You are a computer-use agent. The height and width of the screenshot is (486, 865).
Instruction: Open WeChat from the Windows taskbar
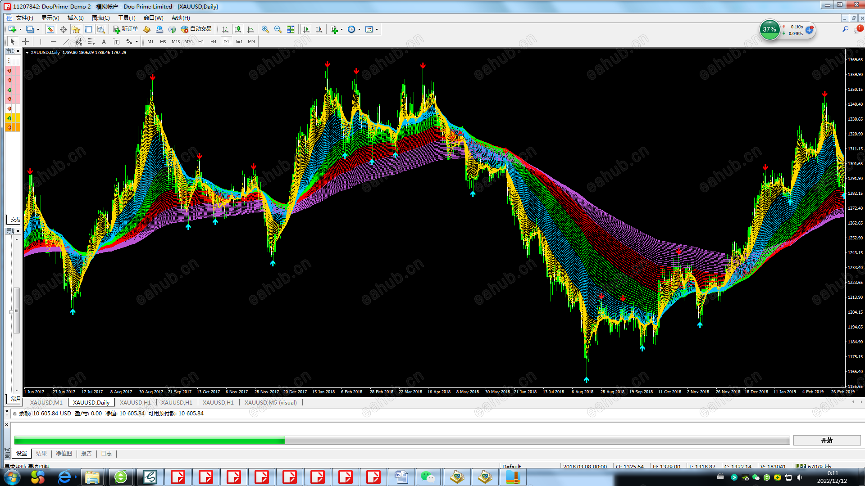pos(427,477)
